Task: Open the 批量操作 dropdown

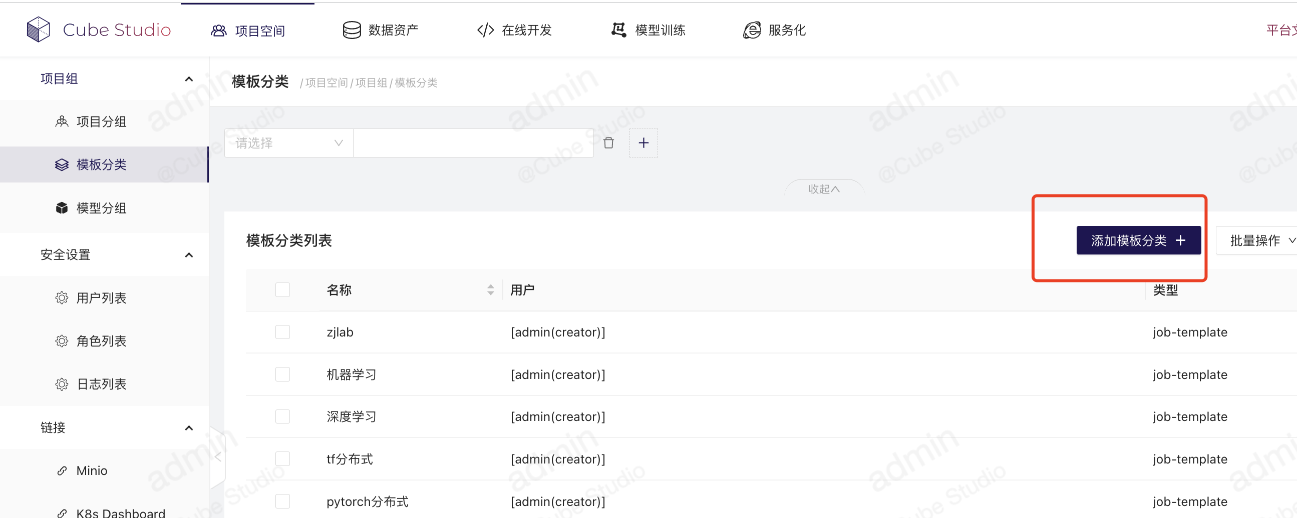Action: tap(1259, 240)
